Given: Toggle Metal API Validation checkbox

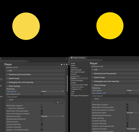Looking at the screenshot, I should (42, 108).
